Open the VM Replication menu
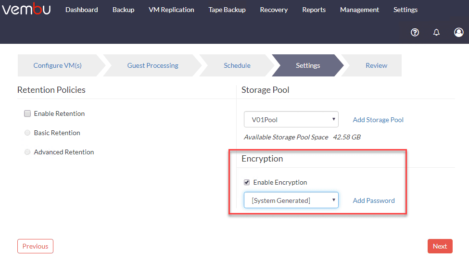469x263 pixels. tap(171, 10)
